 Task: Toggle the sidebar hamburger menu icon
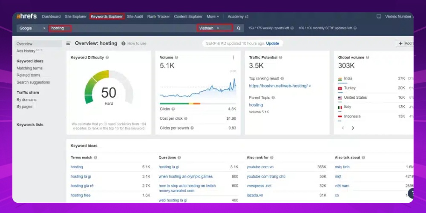[x=69, y=43]
